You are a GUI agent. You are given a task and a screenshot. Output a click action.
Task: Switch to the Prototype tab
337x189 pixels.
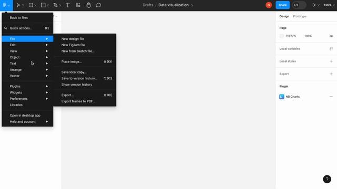tap(300, 16)
